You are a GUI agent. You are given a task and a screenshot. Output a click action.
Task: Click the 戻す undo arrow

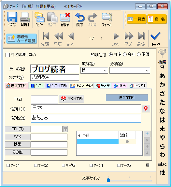tap(80, 19)
